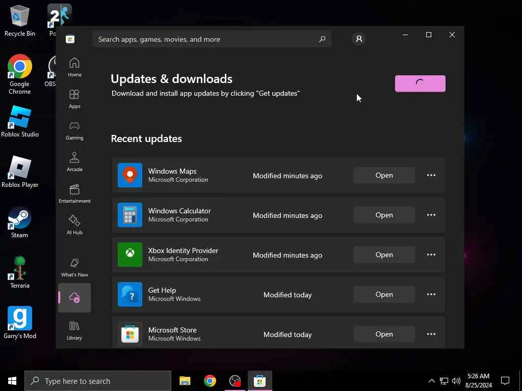
Task: Click the pink loading Get updates button
Action: 420,83
